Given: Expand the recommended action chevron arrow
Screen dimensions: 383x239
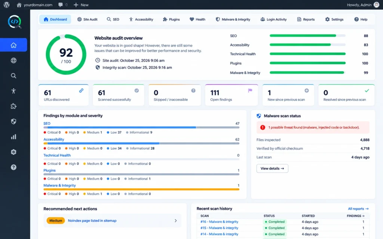Looking at the screenshot, I should [x=176, y=221].
